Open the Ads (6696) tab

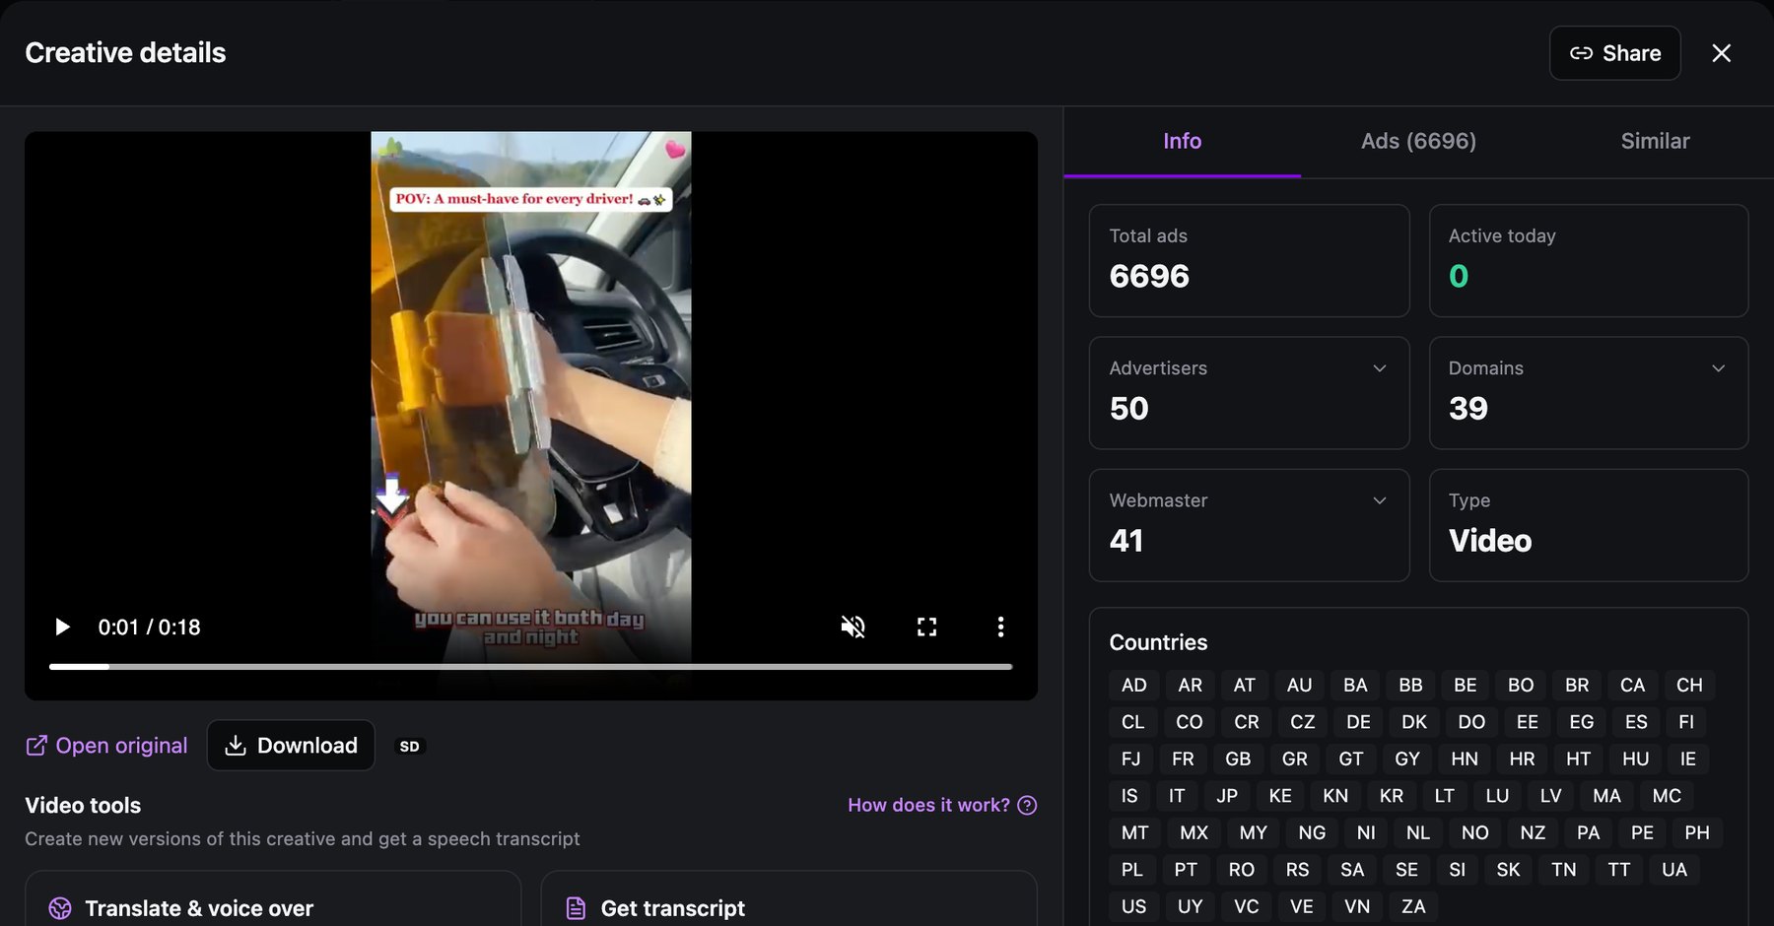(x=1418, y=141)
